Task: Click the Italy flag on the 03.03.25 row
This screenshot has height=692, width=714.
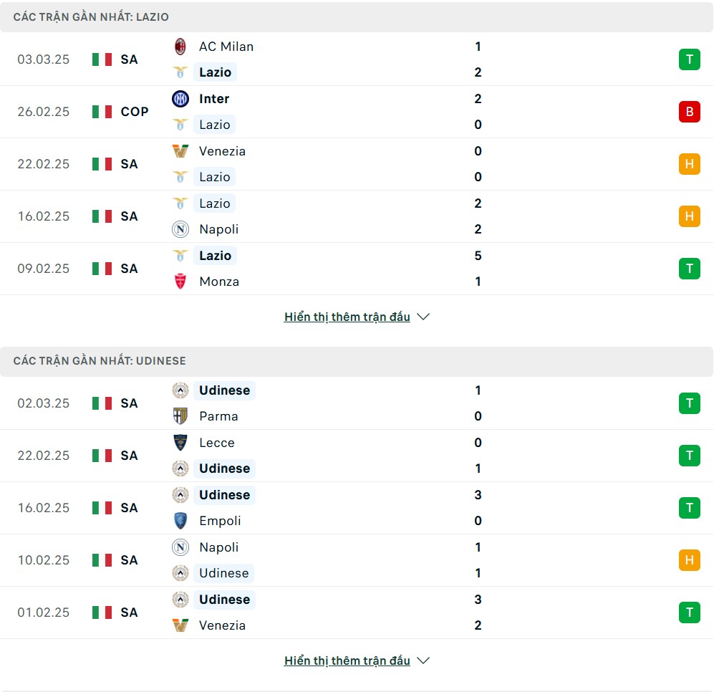Action: (x=102, y=59)
